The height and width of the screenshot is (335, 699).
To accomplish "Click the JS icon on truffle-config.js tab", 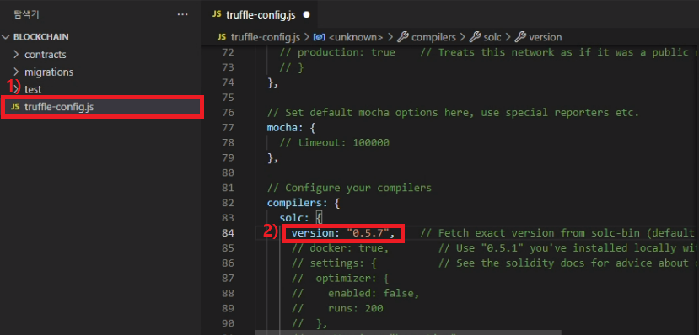I will (217, 14).
